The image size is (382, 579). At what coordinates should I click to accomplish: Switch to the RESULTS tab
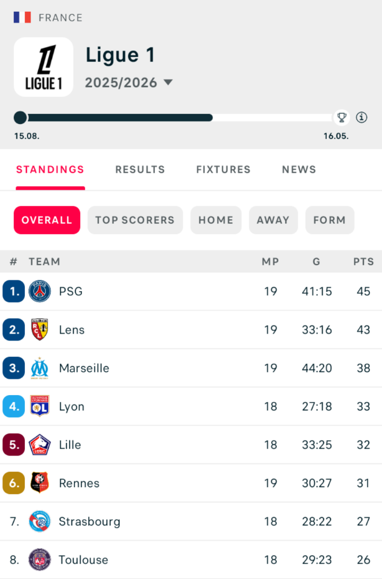pos(140,169)
